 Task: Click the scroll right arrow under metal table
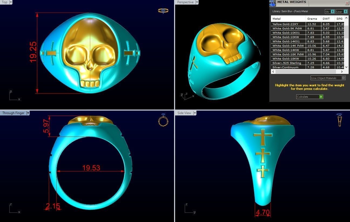(342, 71)
